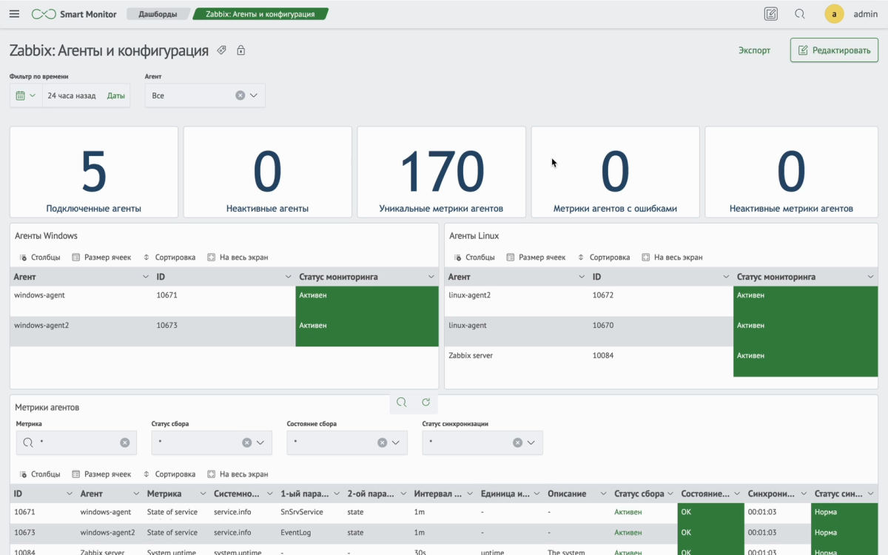The height and width of the screenshot is (555, 888).
Task: Open Агент column menu in Windows table
Action: click(145, 277)
